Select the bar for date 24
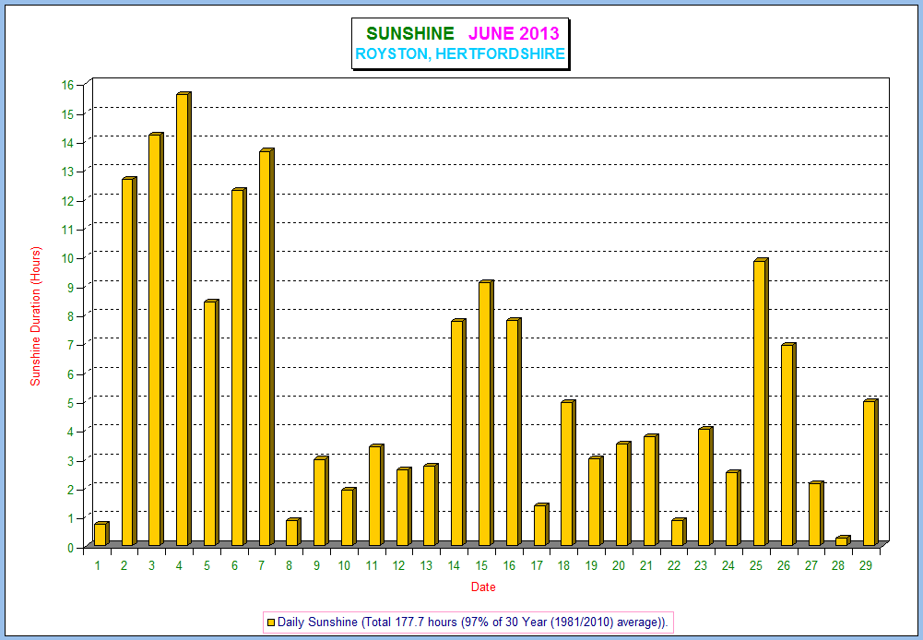Image resolution: width=923 pixels, height=640 pixels. [733, 507]
